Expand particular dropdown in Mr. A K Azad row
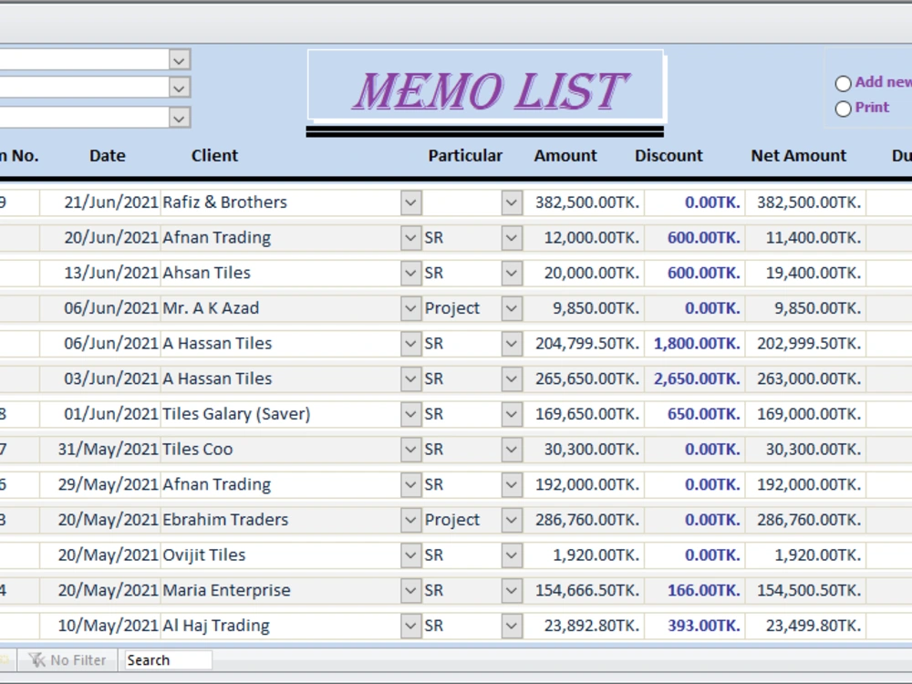 click(512, 308)
